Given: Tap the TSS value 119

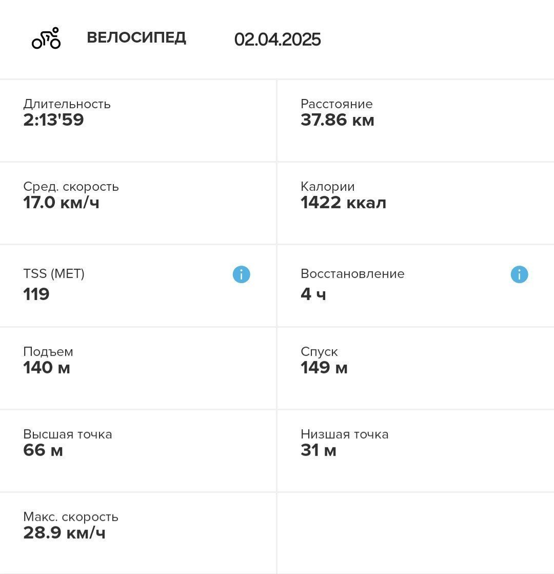Looking at the screenshot, I should click(x=36, y=294).
